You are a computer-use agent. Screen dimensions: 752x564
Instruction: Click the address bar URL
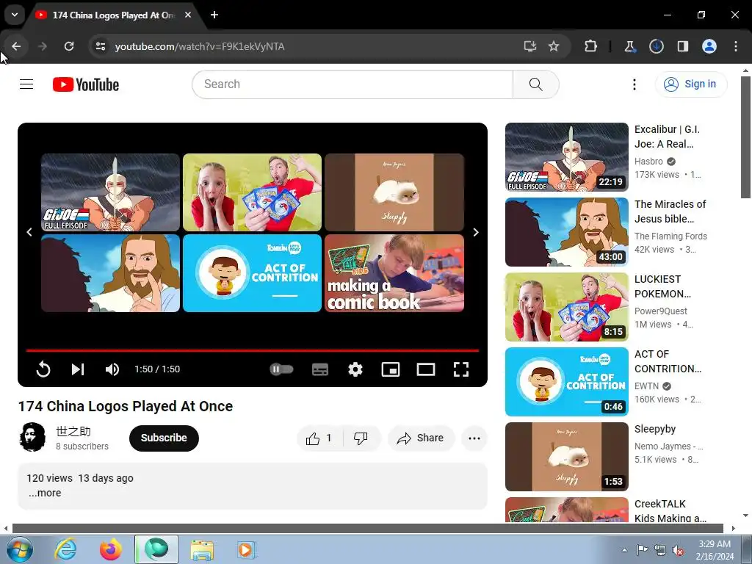point(200,46)
